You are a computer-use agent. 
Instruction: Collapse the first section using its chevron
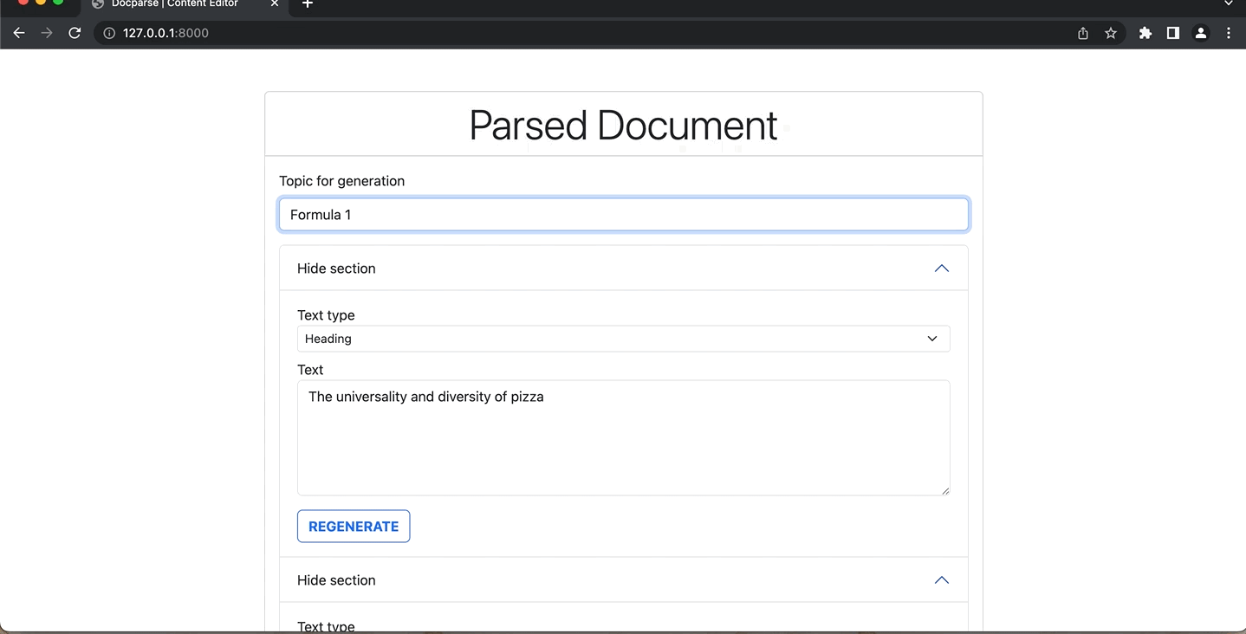coord(941,268)
